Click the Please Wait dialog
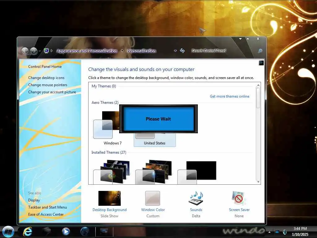317x238 pixels. [158, 119]
